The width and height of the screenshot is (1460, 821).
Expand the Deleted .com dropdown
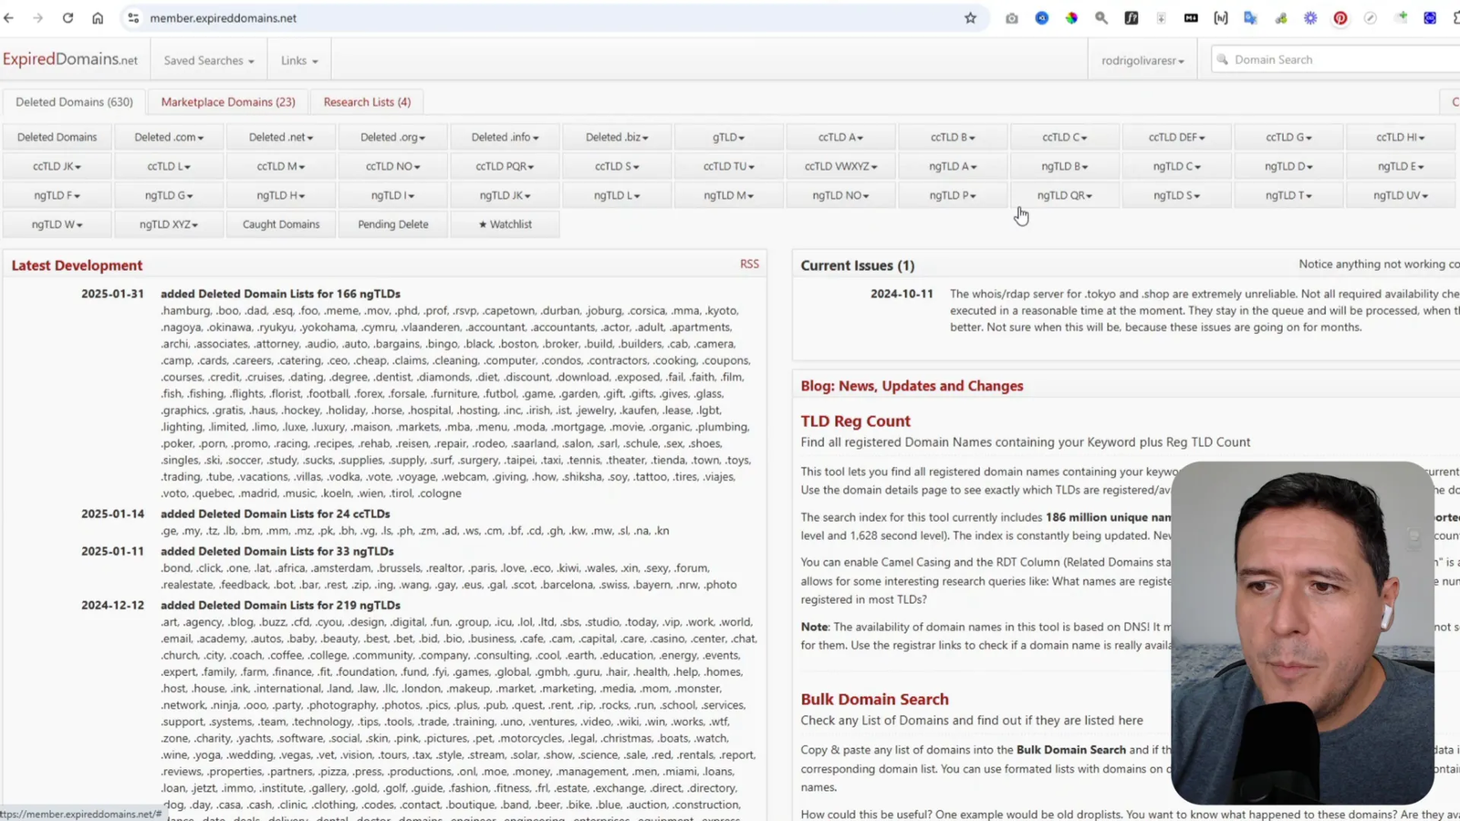pyautogui.click(x=169, y=138)
